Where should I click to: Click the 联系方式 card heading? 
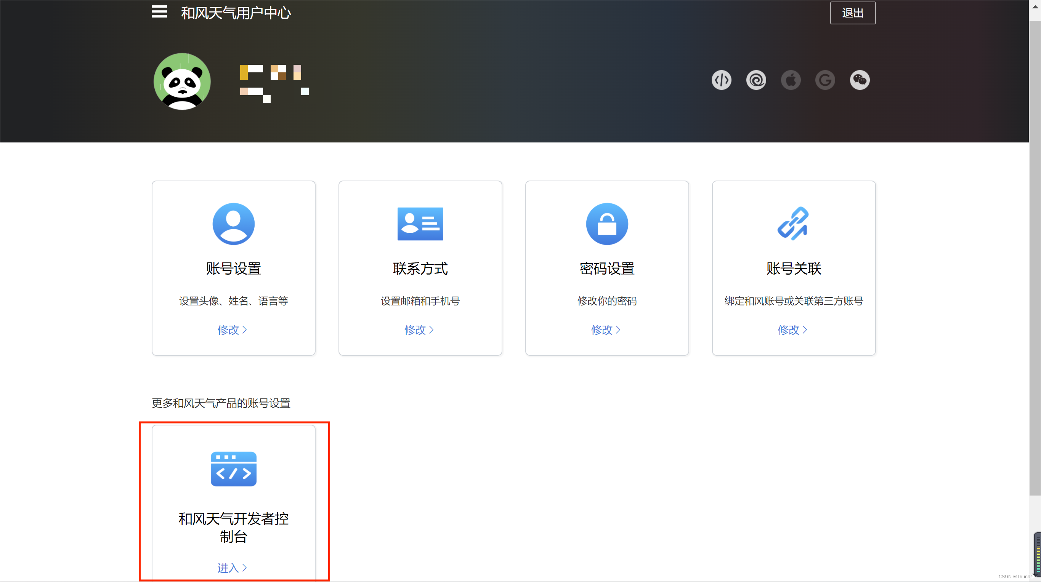(420, 269)
